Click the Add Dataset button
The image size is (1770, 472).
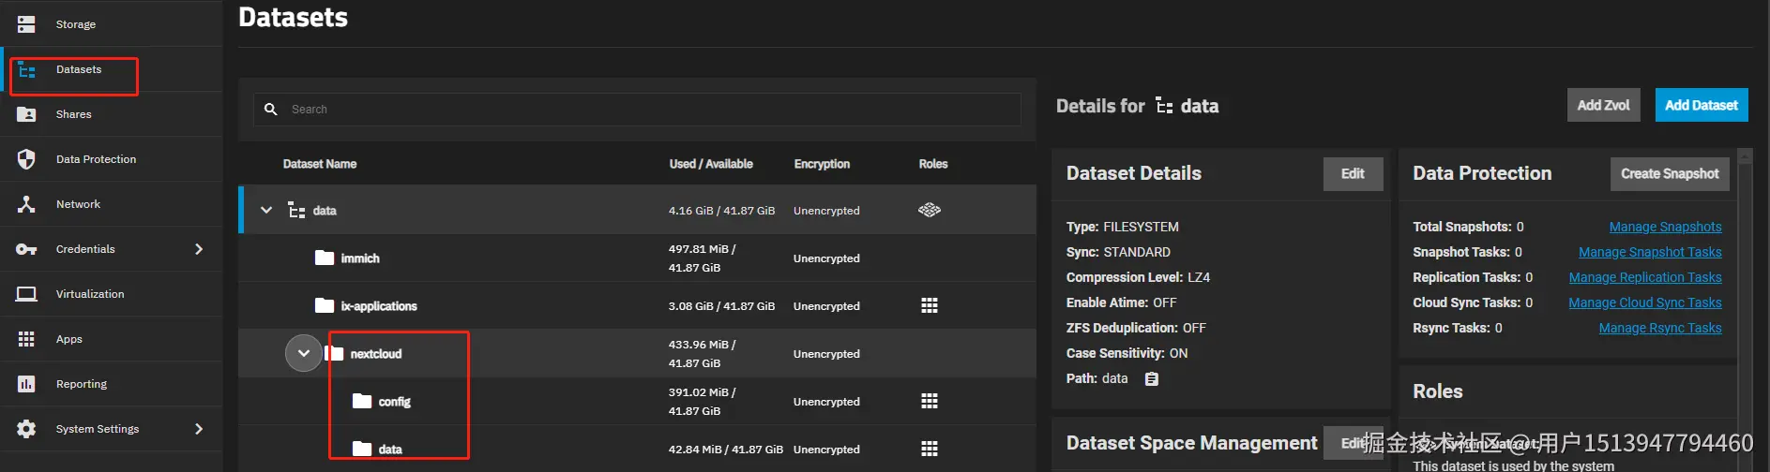pos(1701,105)
